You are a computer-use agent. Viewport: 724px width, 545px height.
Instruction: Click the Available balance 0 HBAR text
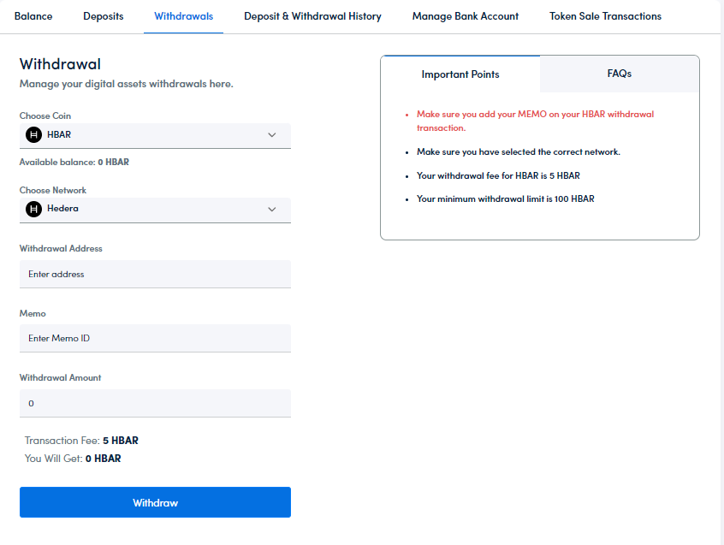click(74, 162)
